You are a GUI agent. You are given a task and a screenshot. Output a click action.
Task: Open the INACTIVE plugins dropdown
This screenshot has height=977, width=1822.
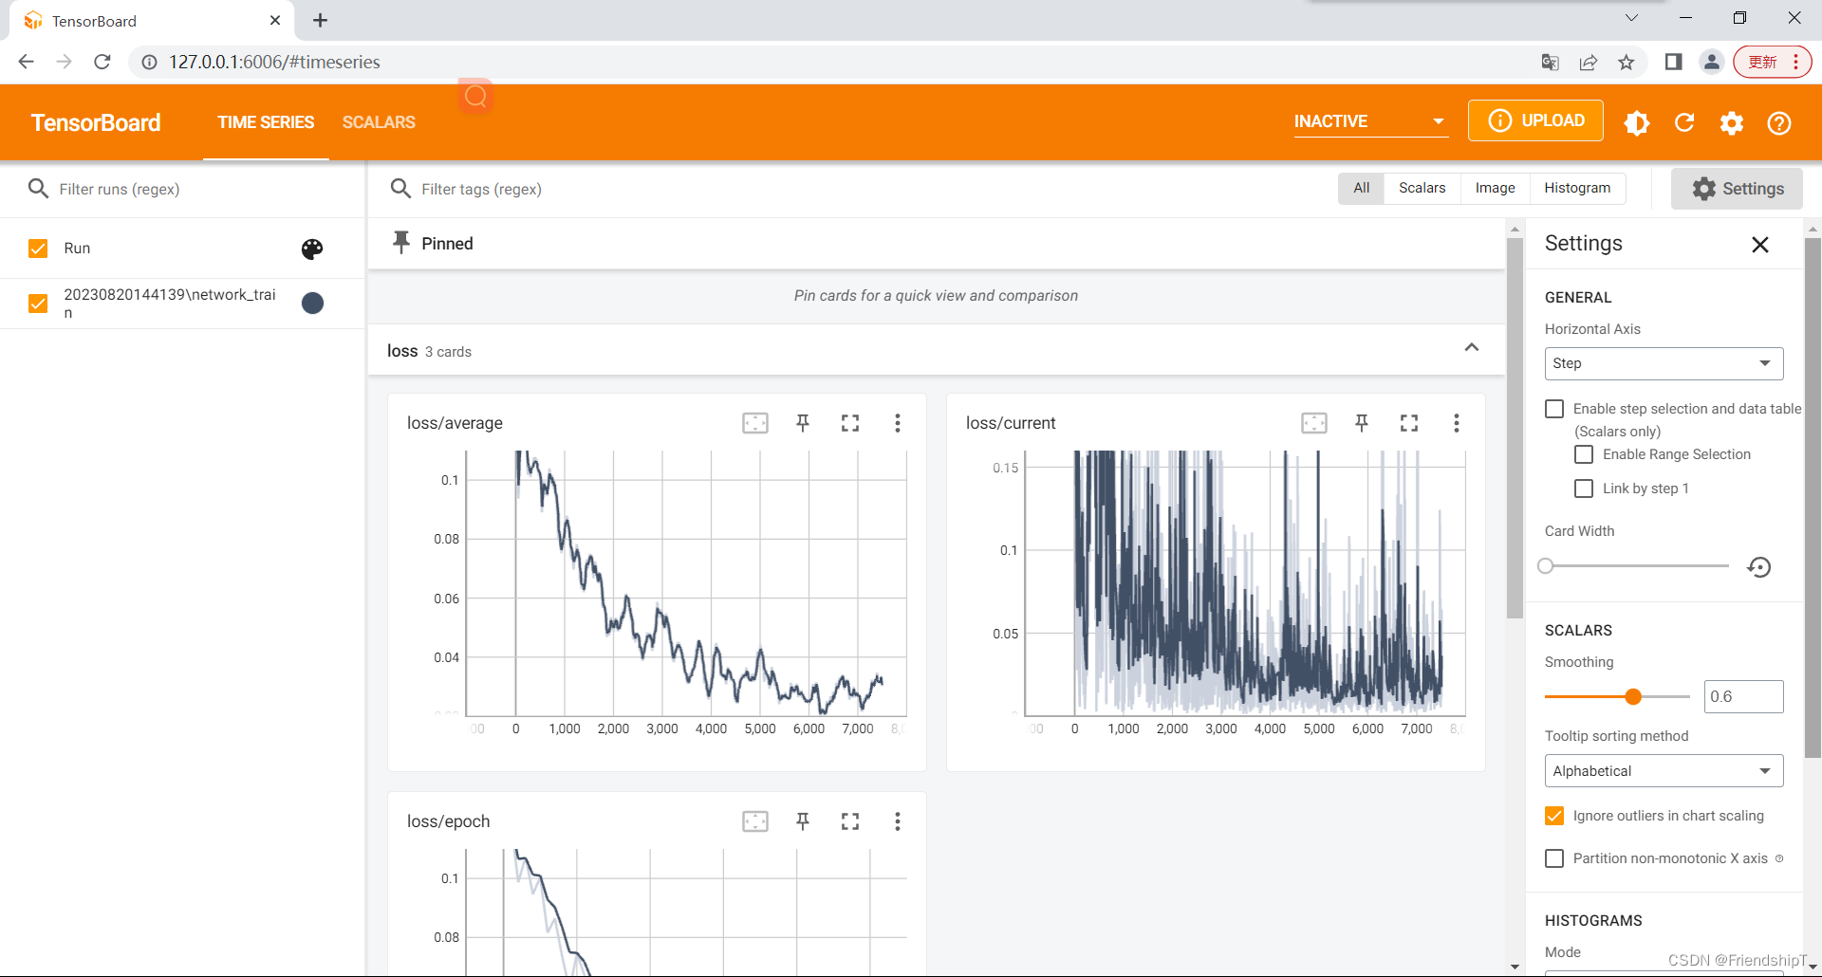pos(1371,121)
